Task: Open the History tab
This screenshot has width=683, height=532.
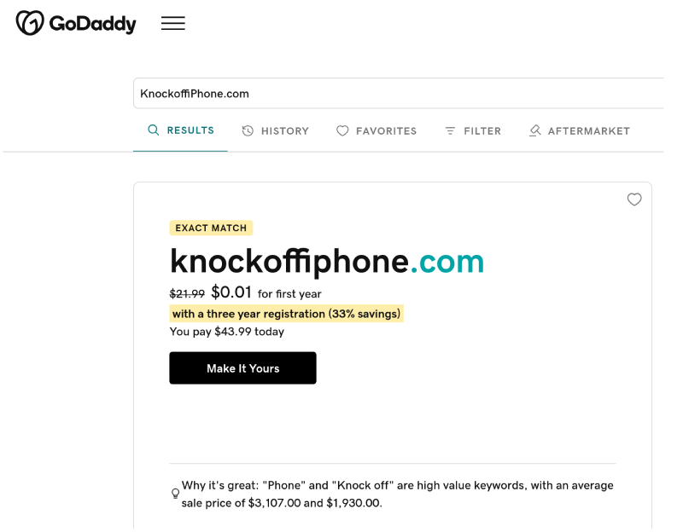Action: click(284, 131)
